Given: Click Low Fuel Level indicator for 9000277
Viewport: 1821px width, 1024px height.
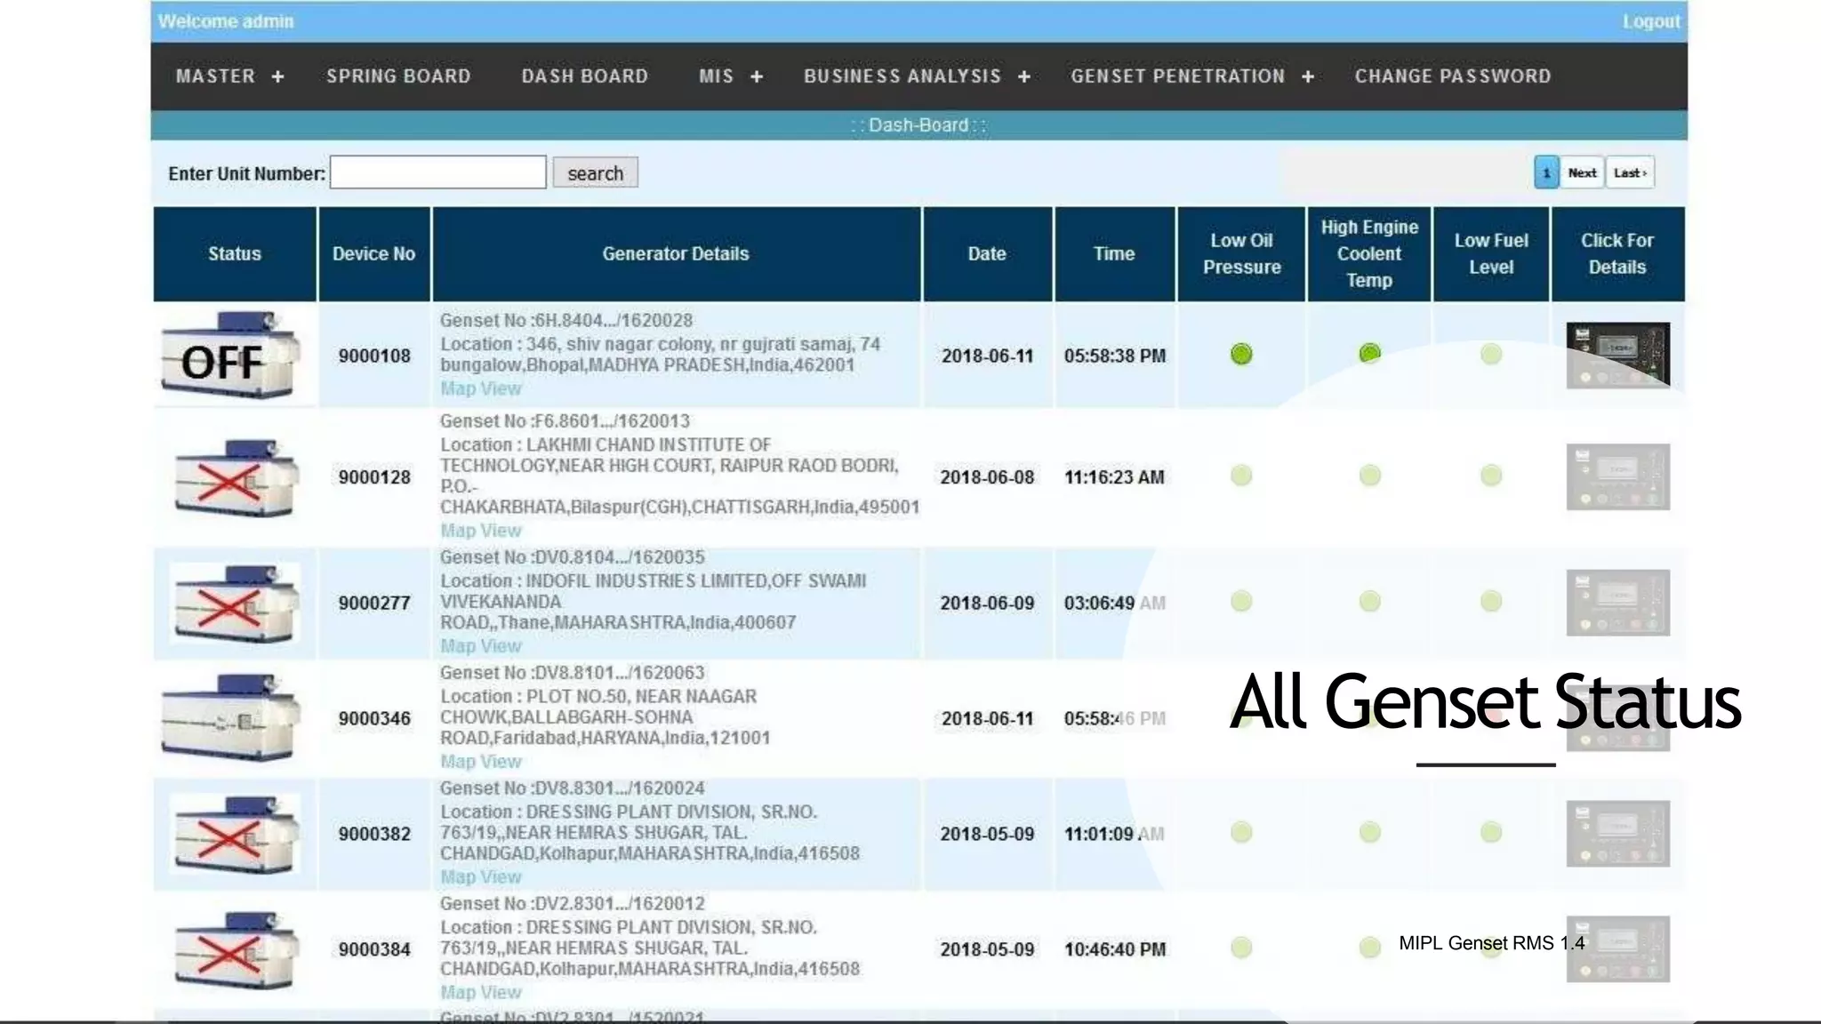Looking at the screenshot, I should pyautogui.click(x=1491, y=602).
